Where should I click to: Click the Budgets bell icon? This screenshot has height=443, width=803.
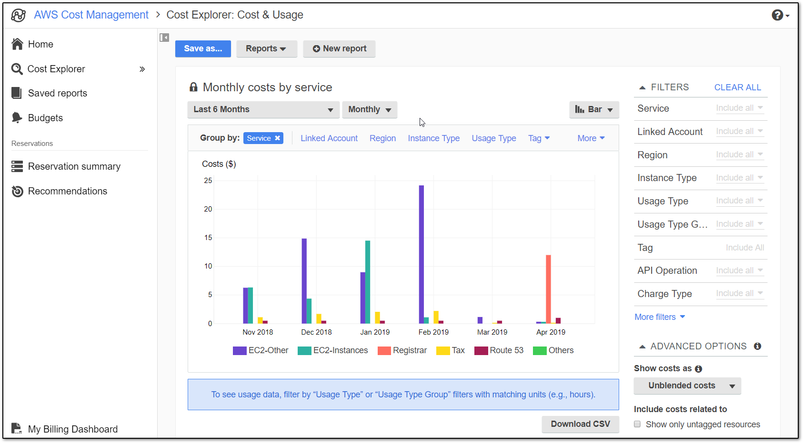(17, 117)
